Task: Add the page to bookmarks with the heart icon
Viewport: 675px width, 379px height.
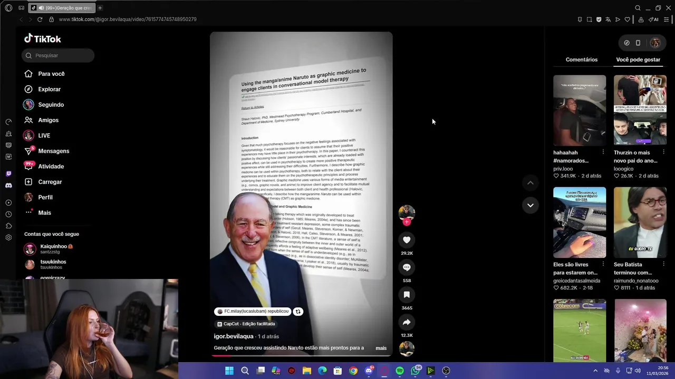Action: click(x=627, y=19)
